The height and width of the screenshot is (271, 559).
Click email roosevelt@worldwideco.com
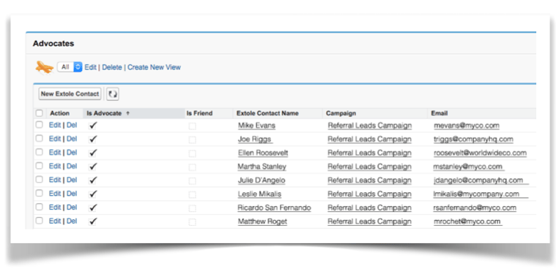click(480, 153)
